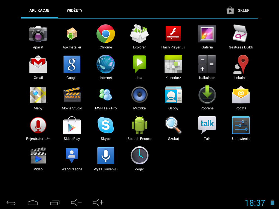Viewport: 279px width, 209px height.
Task: Open the Muzyka music player
Action: pyautogui.click(x=139, y=95)
